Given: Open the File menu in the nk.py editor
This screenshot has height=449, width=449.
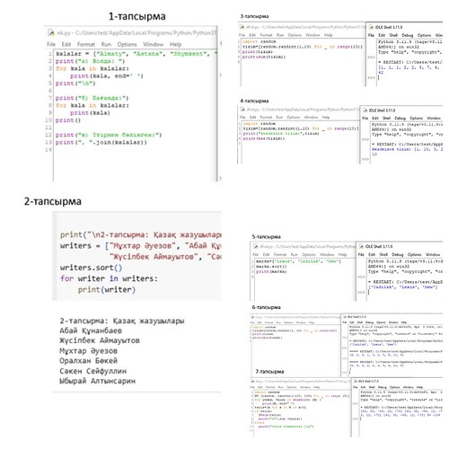Looking at the screenshot, I should coord(51,44).
